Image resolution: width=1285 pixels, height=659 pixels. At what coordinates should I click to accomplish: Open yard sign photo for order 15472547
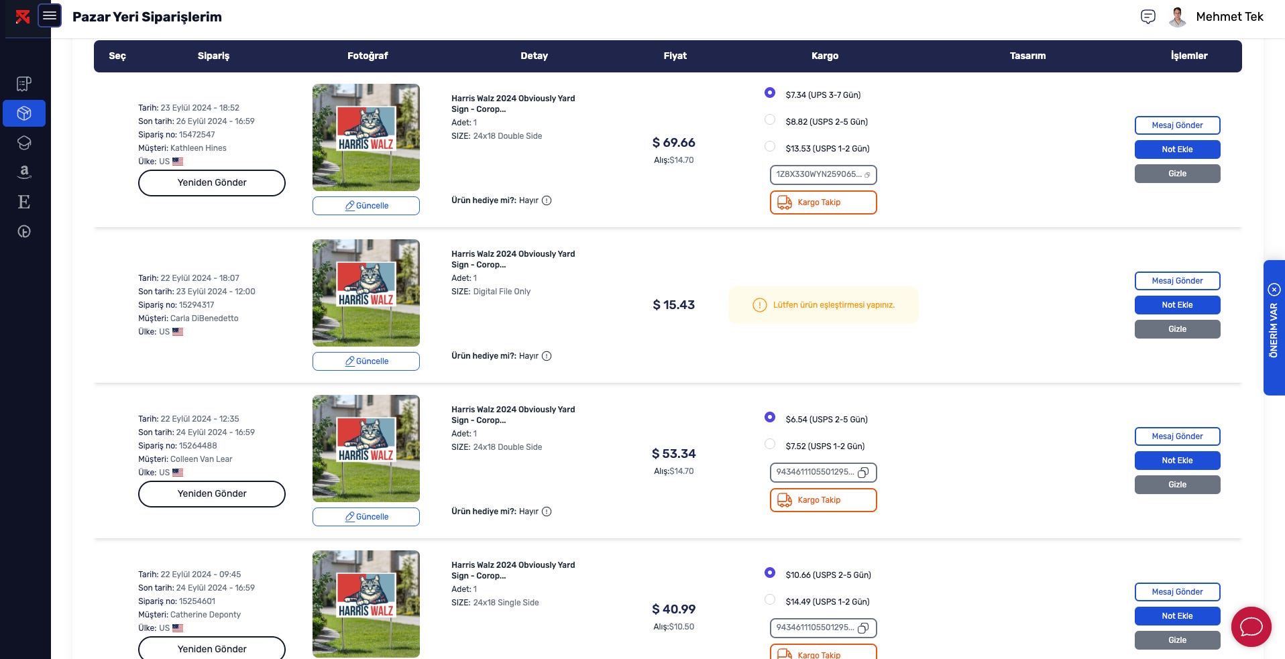click(366, 137)
